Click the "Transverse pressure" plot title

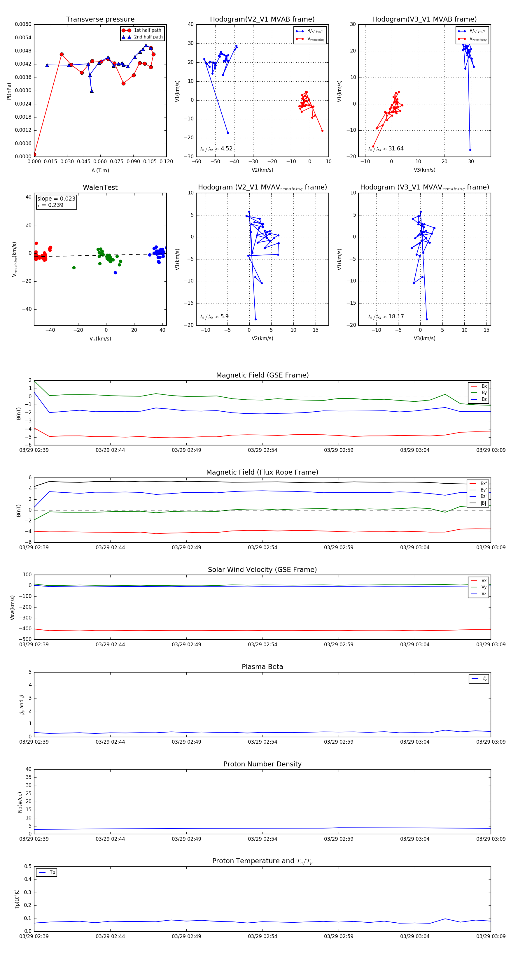100,20
